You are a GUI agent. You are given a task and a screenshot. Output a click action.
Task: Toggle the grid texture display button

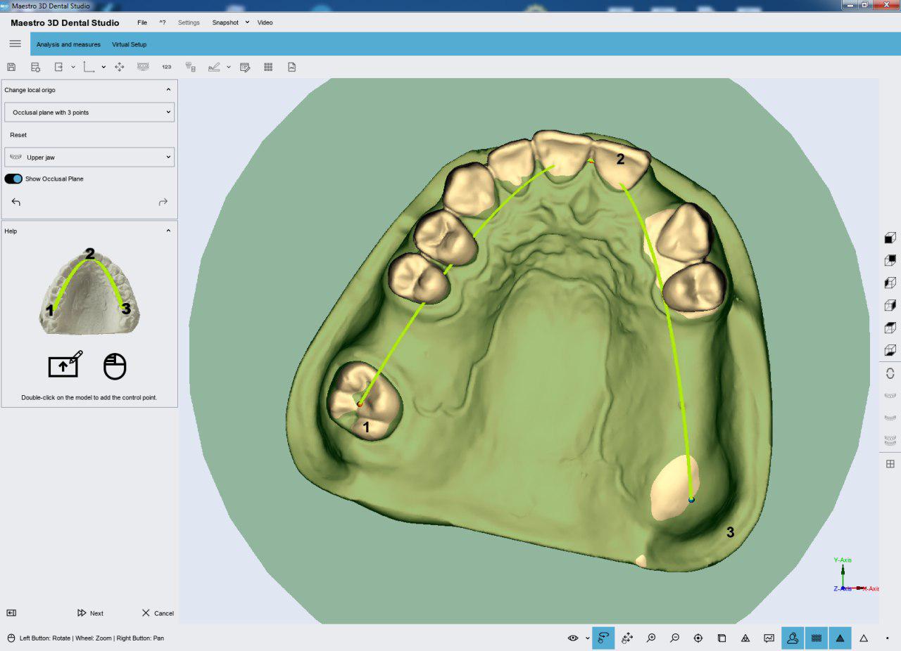tap(817, 638)
